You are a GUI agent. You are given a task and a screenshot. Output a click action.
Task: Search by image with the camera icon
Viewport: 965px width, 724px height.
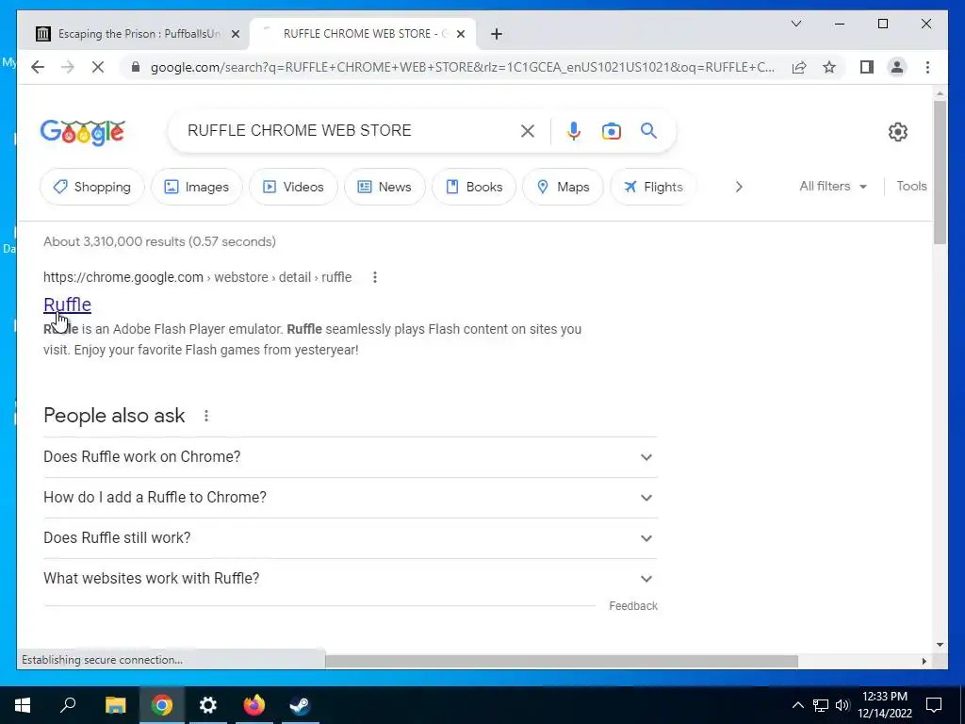pyautogui.click(x=611, y=131)
